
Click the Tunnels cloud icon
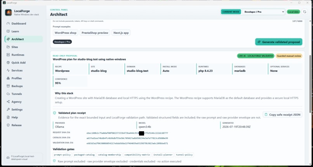click(x=8, y=94)
